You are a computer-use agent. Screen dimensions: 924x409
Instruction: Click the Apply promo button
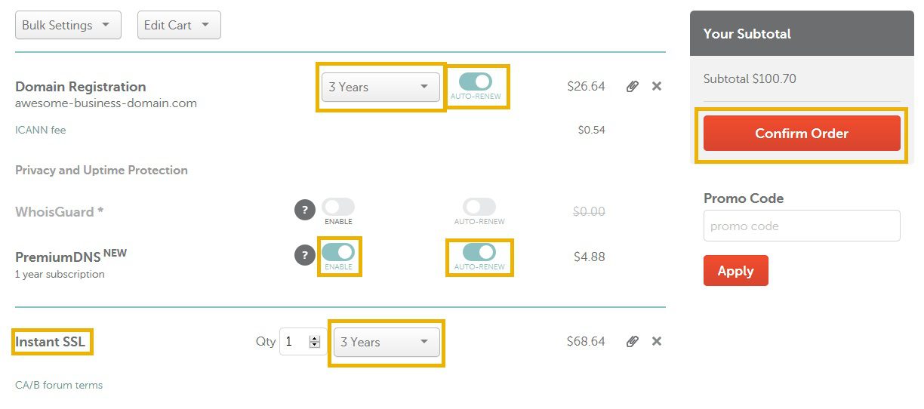pos(735,271)
